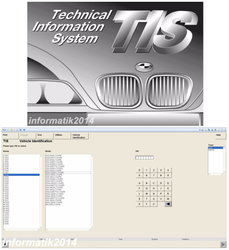Click keypad letter A
The image size is (229, 250).
(x=139, y=183)
